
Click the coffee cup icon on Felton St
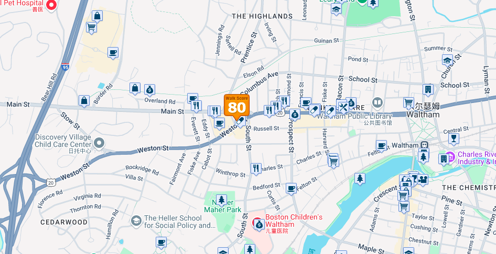click(291, 189)
